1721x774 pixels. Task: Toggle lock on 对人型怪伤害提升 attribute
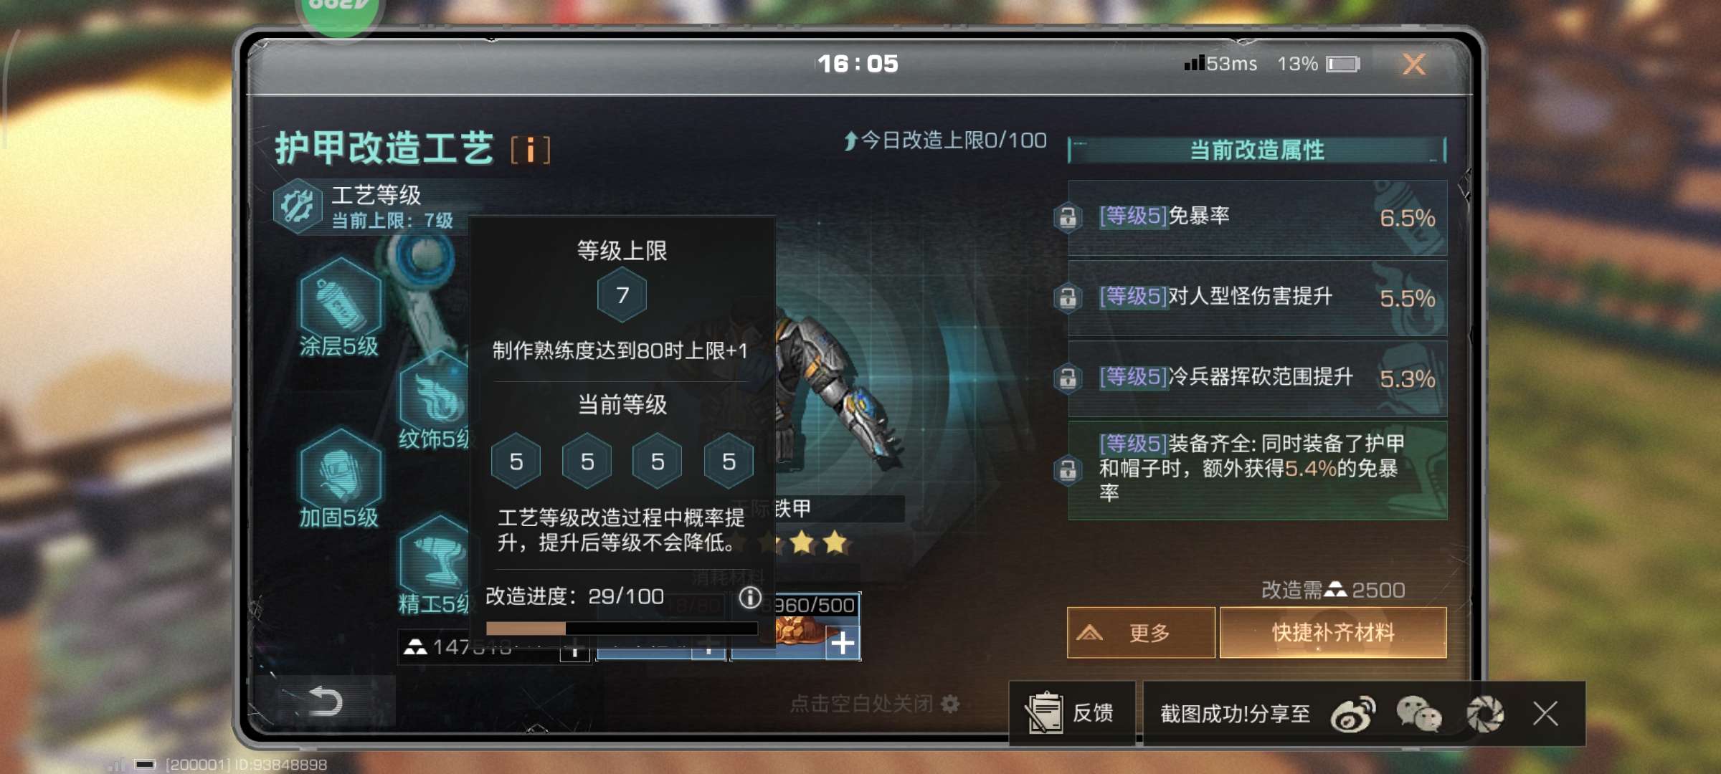1068,297
